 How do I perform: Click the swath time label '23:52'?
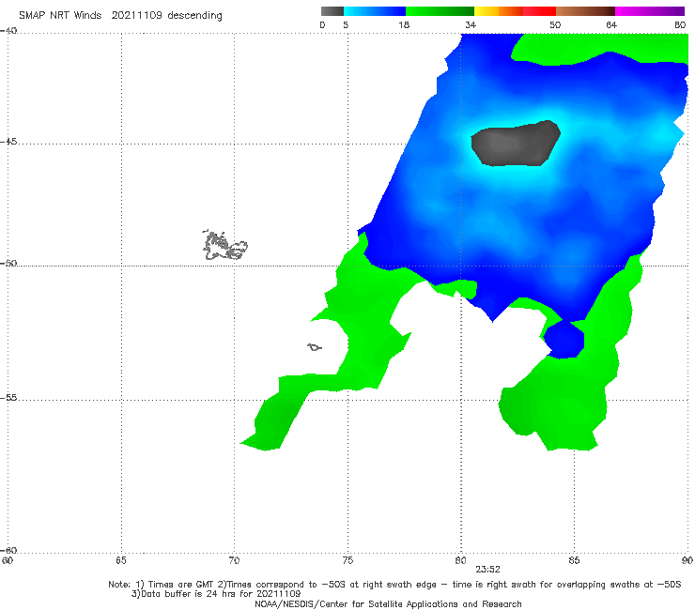488,570
